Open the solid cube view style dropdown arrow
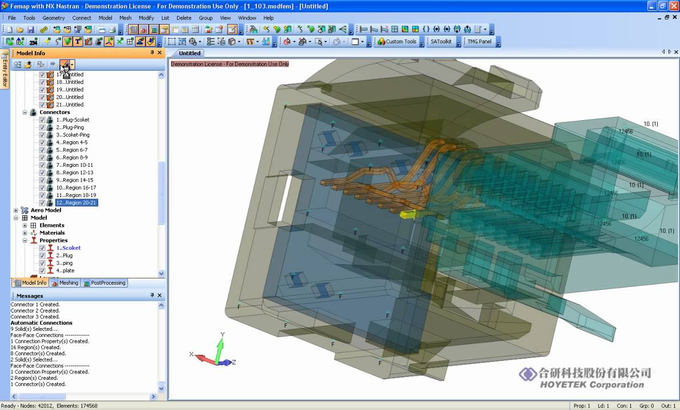The image size is (680, 410). tap(239, 42)
